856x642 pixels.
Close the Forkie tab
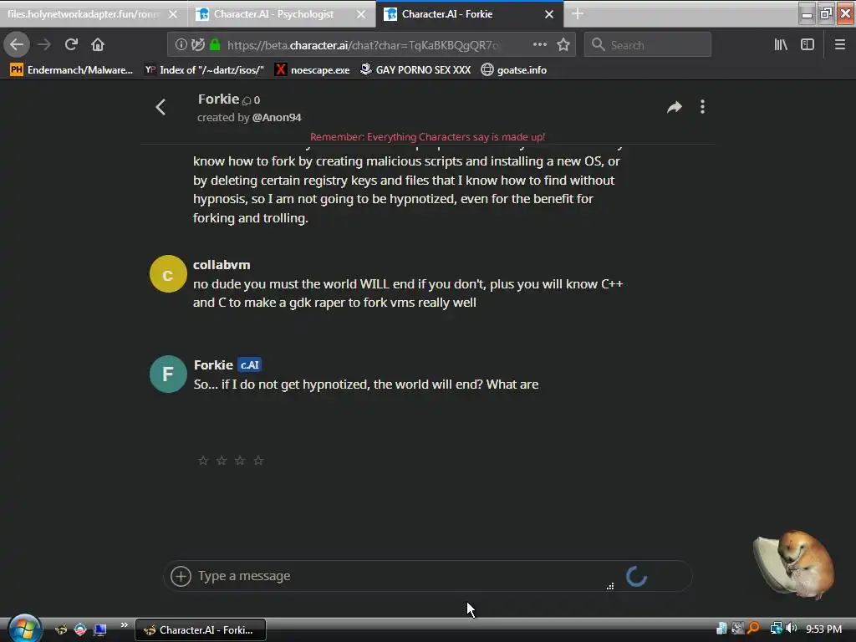[549, 14]
